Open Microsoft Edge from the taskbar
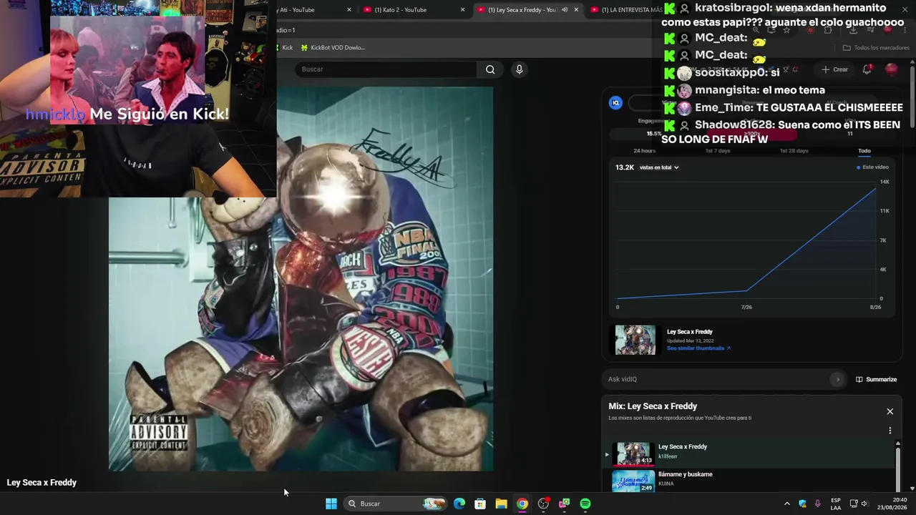 point(459,504)
